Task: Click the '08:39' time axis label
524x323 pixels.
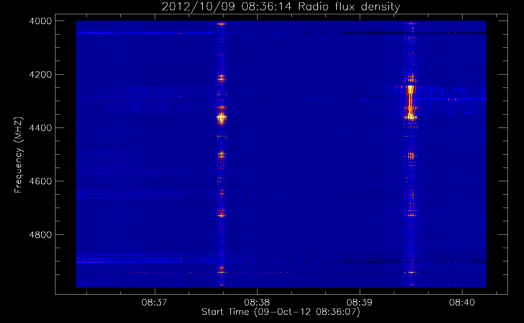Action: point(359,303)
